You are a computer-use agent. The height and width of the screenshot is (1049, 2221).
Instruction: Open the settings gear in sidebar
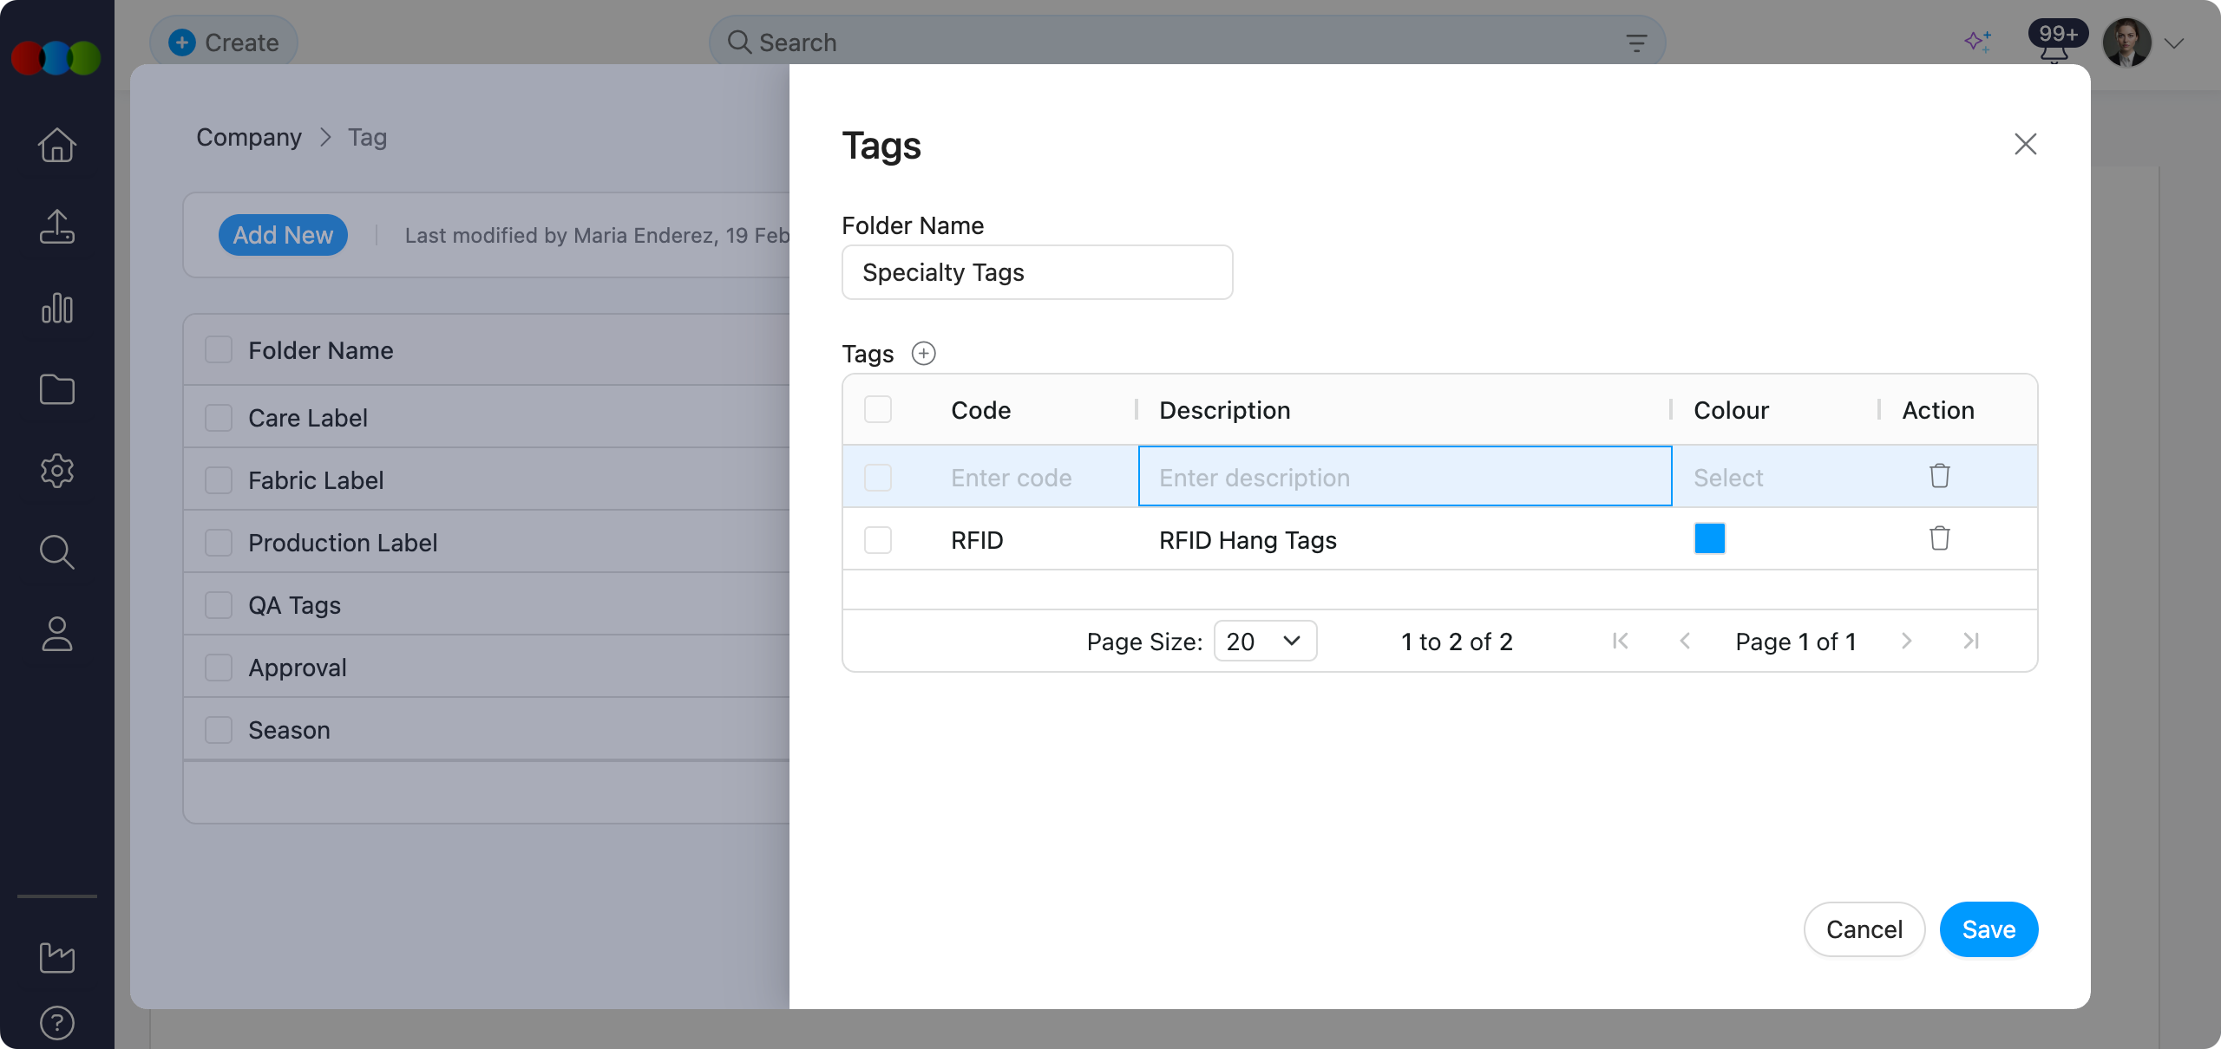pos(57,471)
